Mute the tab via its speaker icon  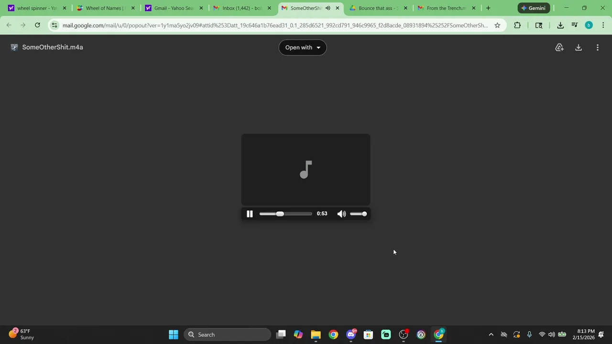click(328, 8)
